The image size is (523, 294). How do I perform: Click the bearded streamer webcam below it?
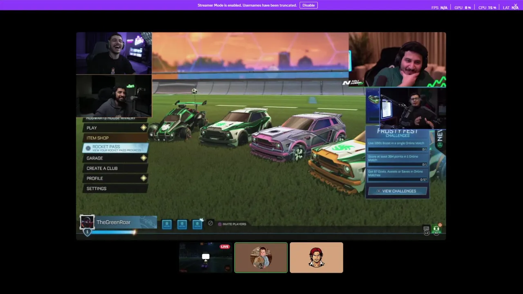tap(114, 96)
